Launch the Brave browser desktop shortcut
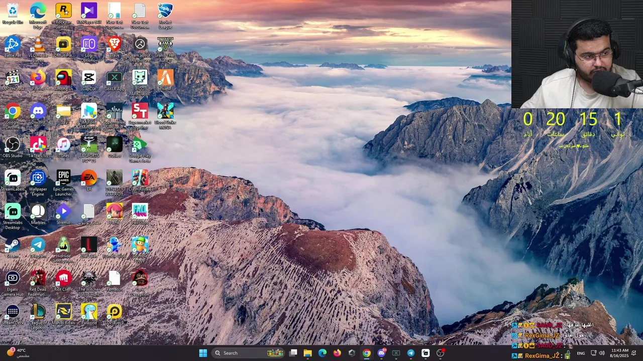 click(x=115, y=47)
